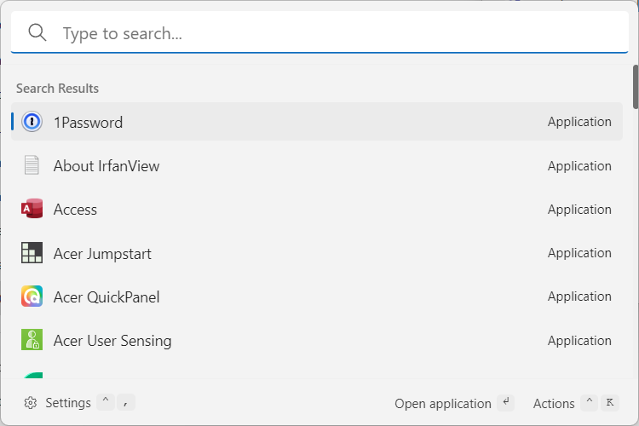Viewport: 639px width, 426px height.
Task: Click the Enter key hint beside Open application
Action: 507,403
